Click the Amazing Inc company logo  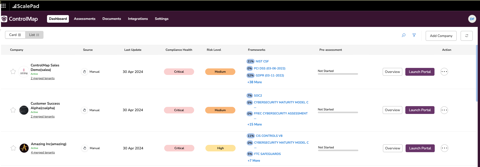pos(24,148)
